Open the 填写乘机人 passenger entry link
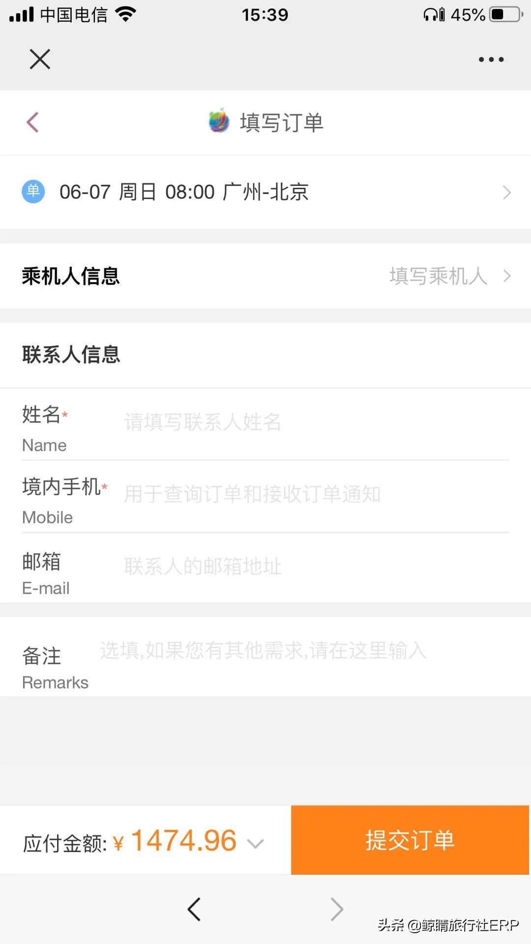Image resolution: width=531 pixels, height=944 pixels. tap(438, 276)
